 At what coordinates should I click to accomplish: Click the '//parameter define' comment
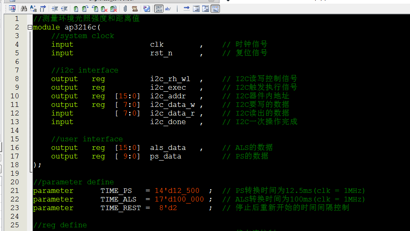[74, 182]
